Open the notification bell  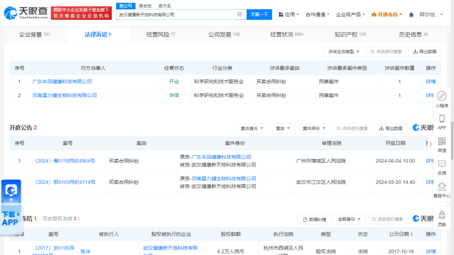411,15
